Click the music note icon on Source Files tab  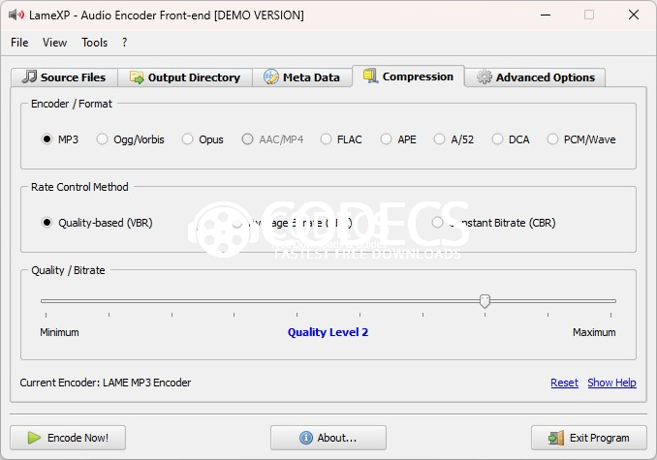(x=29, y=77)
